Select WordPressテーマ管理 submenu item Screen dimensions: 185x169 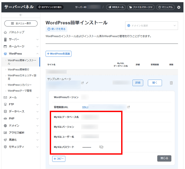coord(20,91)
